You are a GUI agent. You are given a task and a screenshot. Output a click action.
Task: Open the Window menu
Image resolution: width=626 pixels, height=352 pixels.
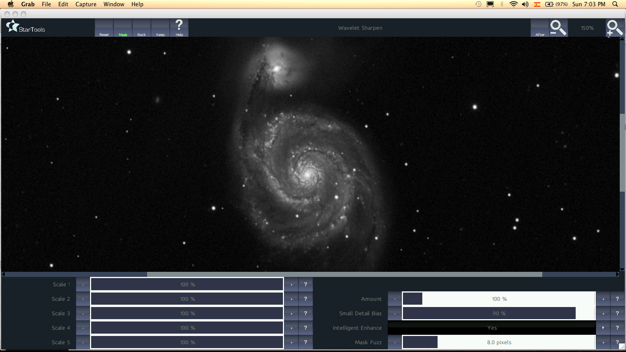pos(114,4)
